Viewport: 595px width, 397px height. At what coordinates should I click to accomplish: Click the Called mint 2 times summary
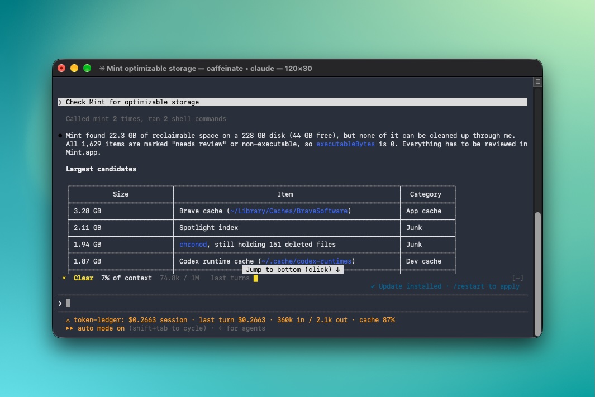point(146,119)
